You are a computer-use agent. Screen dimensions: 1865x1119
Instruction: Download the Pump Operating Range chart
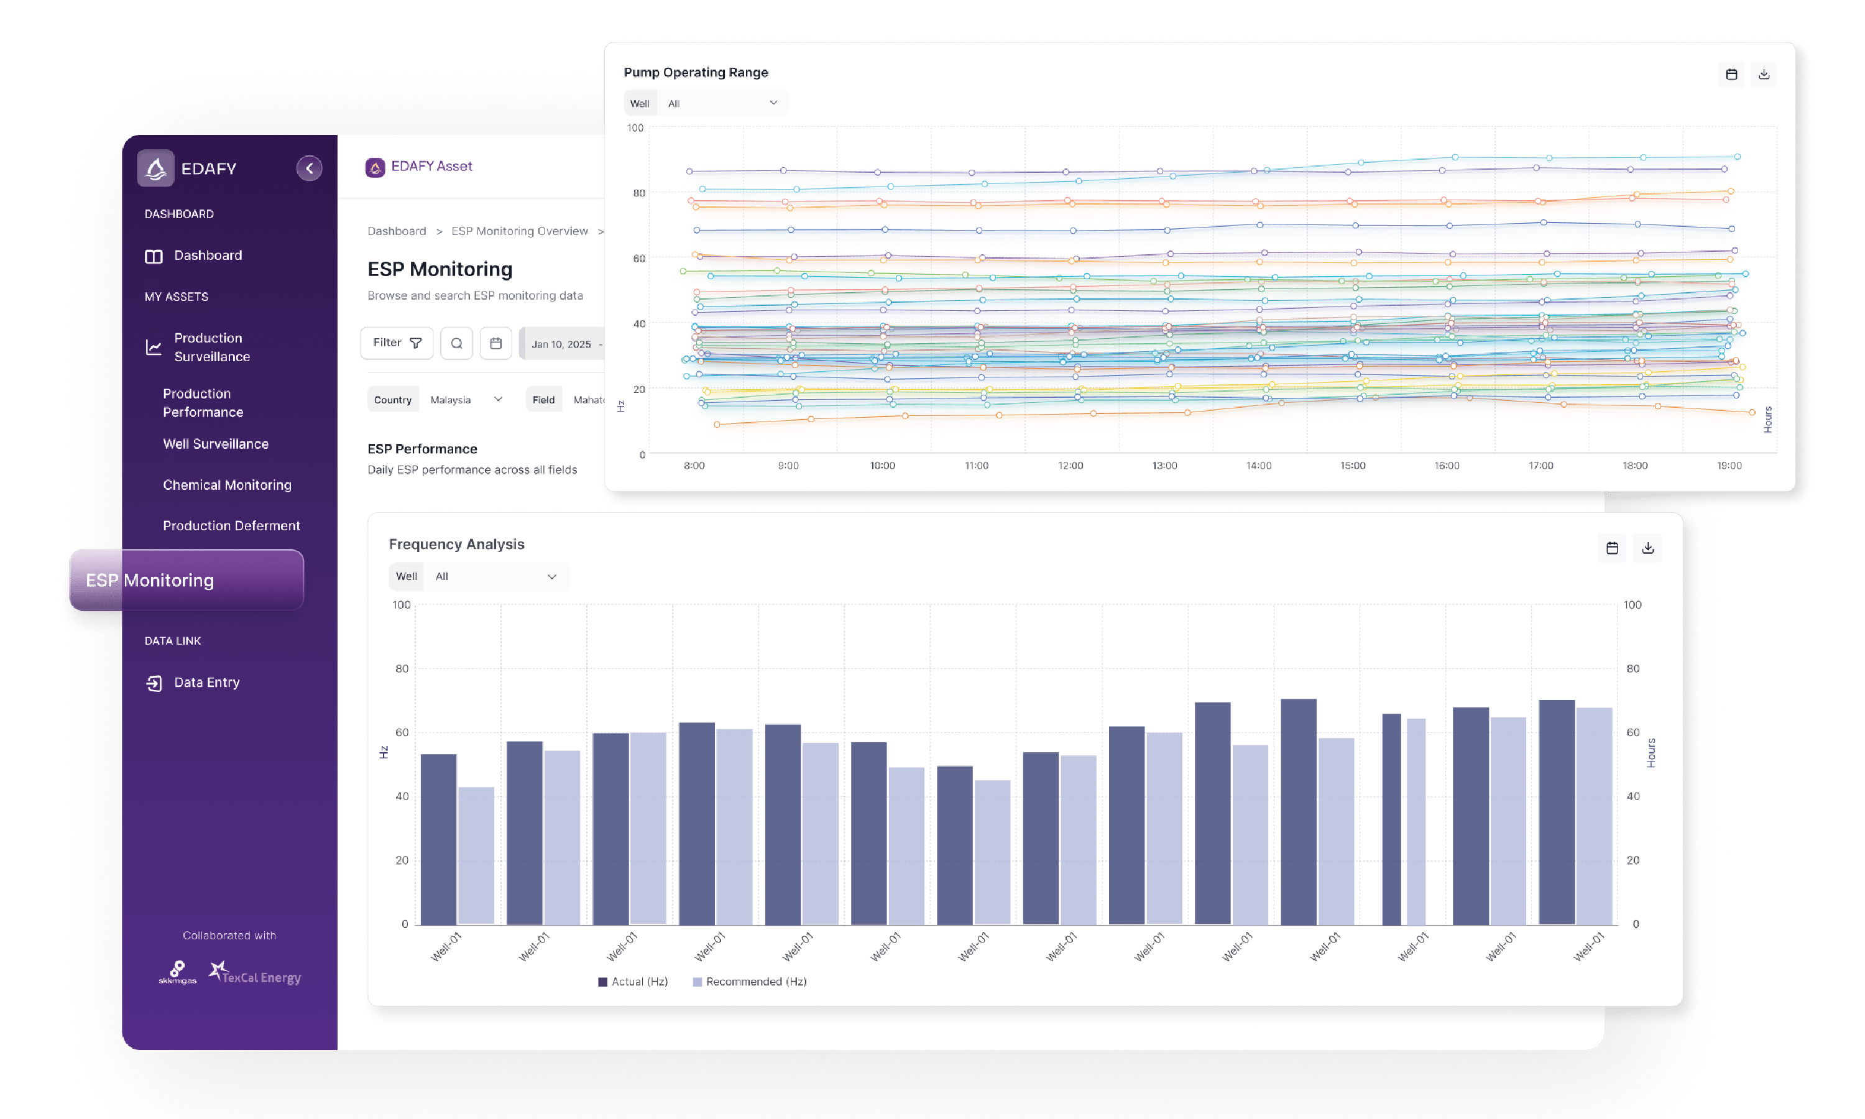pos(1764,74)
